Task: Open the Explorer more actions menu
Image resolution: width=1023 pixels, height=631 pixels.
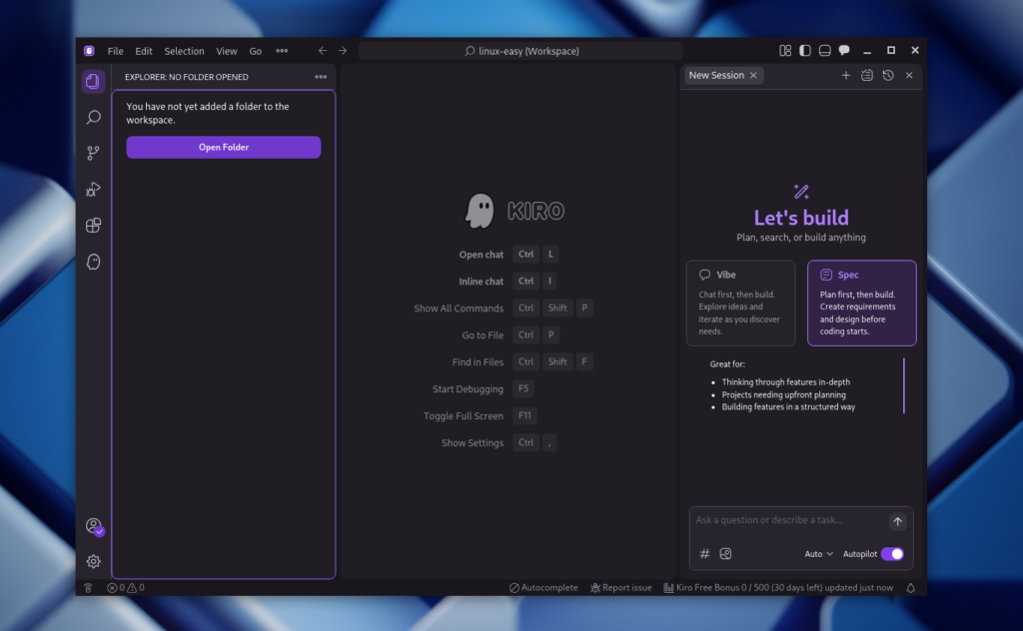Action: 321,76
